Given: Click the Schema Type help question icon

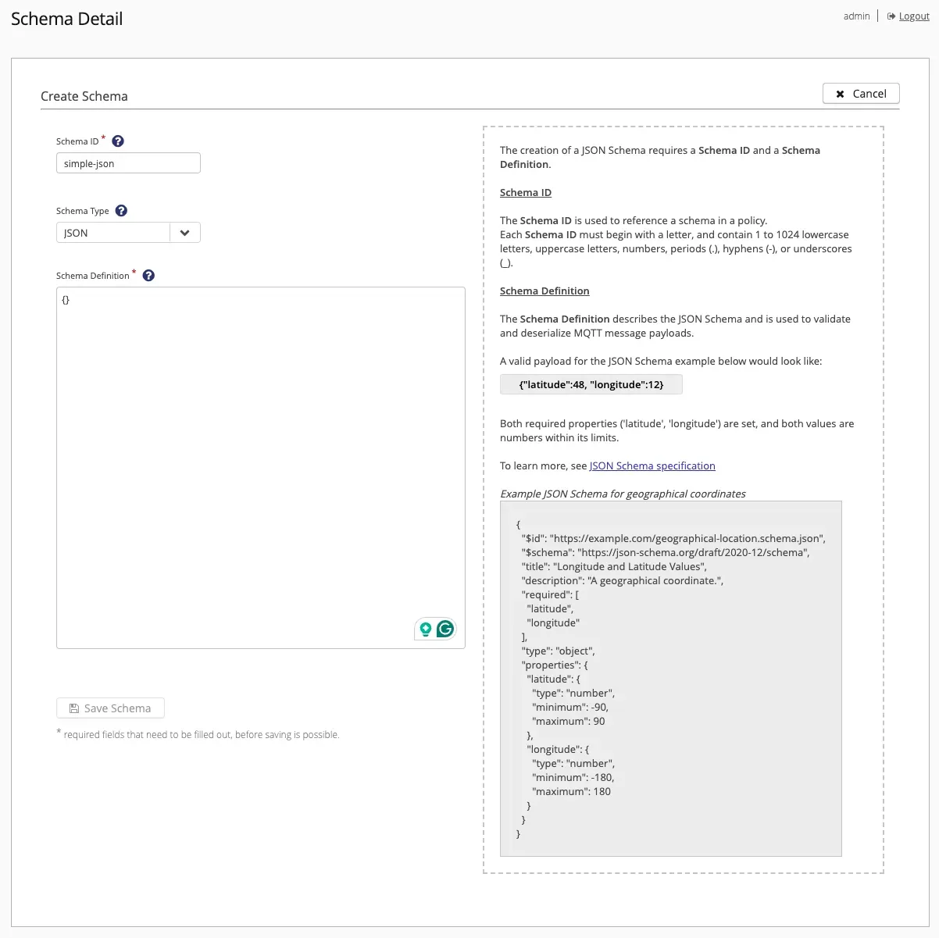Looking at the screenshot, I should point(121,211).
